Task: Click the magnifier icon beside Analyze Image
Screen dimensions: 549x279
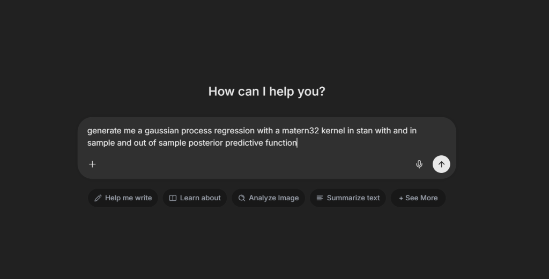Action: 242,198
